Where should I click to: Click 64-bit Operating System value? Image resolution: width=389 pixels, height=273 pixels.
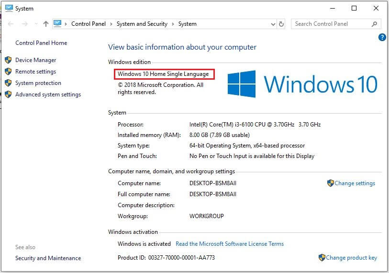coord(247,146)
